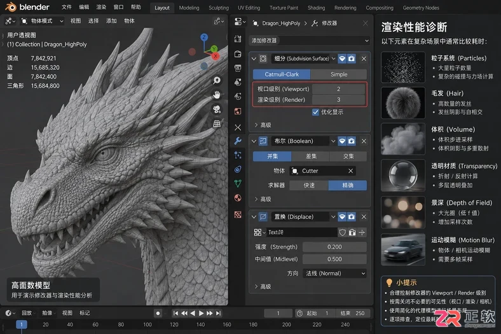Click the 粒子系统 Particles thumbnail

tap(403, 67)
